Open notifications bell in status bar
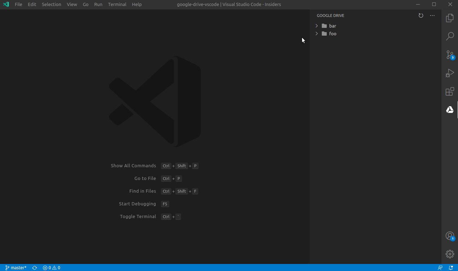The width and height of the screenshot is (458, 271). point(451,268)
